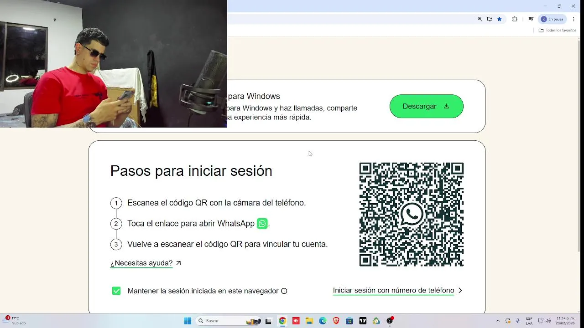Open Microsoft Edge from the taskbar
The height and width of the screenshot is (328, 584).
323,321
